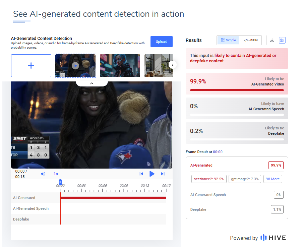Play the video
The image size is (300, 249).
tap(152, 174)
